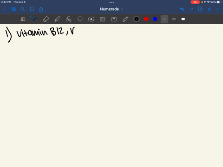Screen dimensions: 223x167
Task: Tap the Wi-Fi status icon
Action: coord(208,2)
